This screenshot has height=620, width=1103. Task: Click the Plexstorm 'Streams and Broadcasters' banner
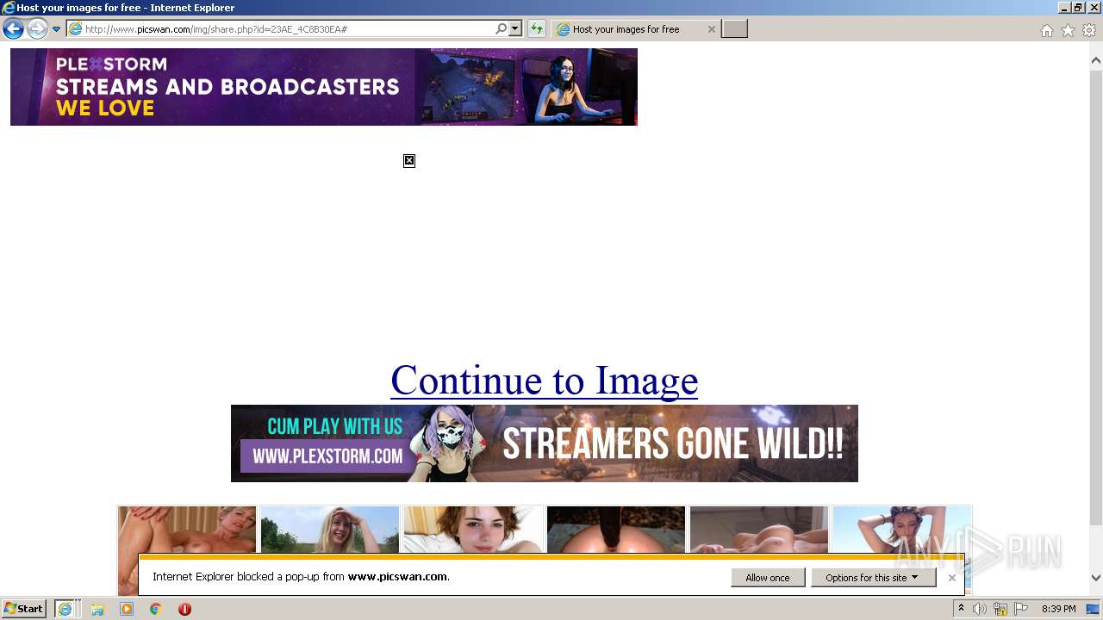click(x=324, y=87)
